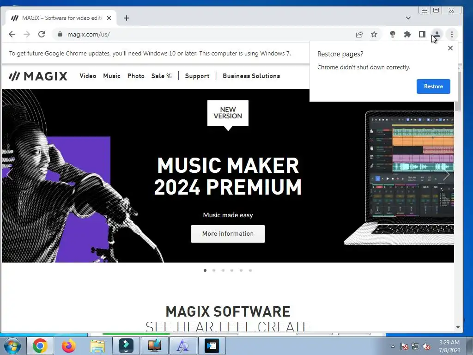Open a new tab with plus button
This screenshot has width=473, height=355.
(x=127, y=18)
